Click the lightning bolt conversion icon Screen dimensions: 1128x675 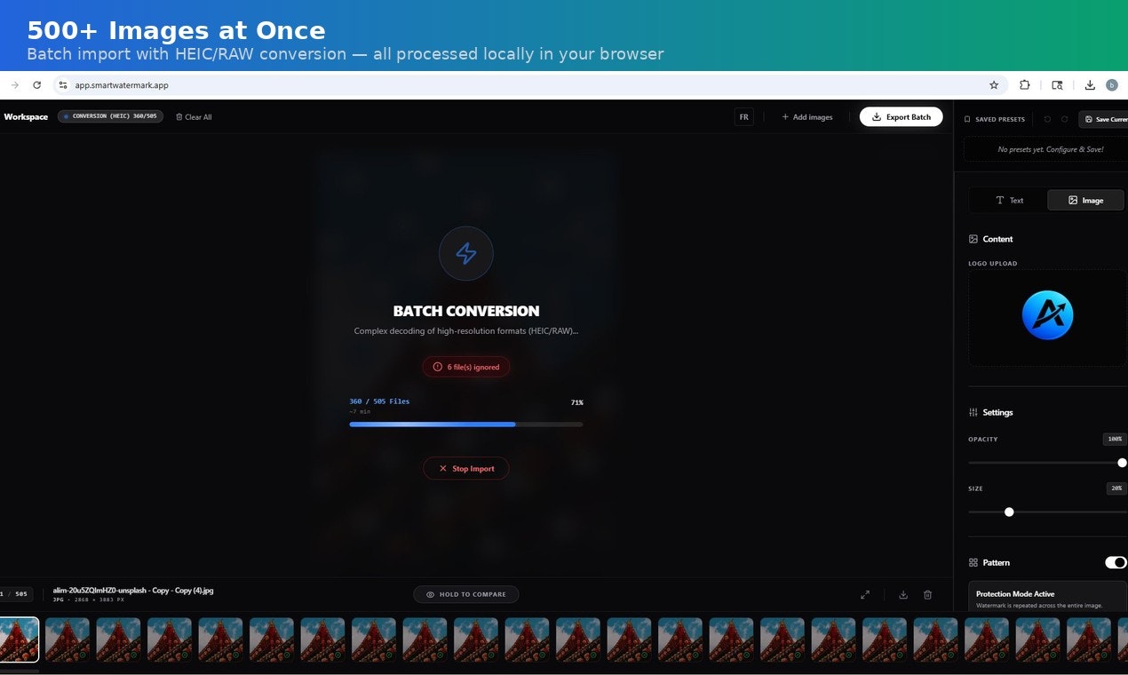click(466, 254)
